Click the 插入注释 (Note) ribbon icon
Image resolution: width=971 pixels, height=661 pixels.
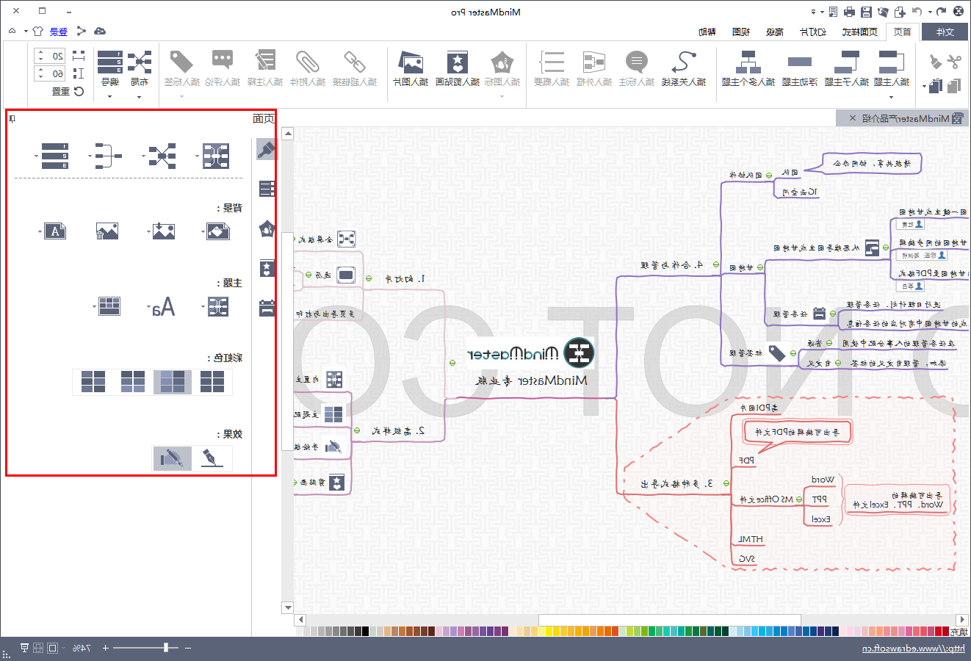tap(264, 62)
